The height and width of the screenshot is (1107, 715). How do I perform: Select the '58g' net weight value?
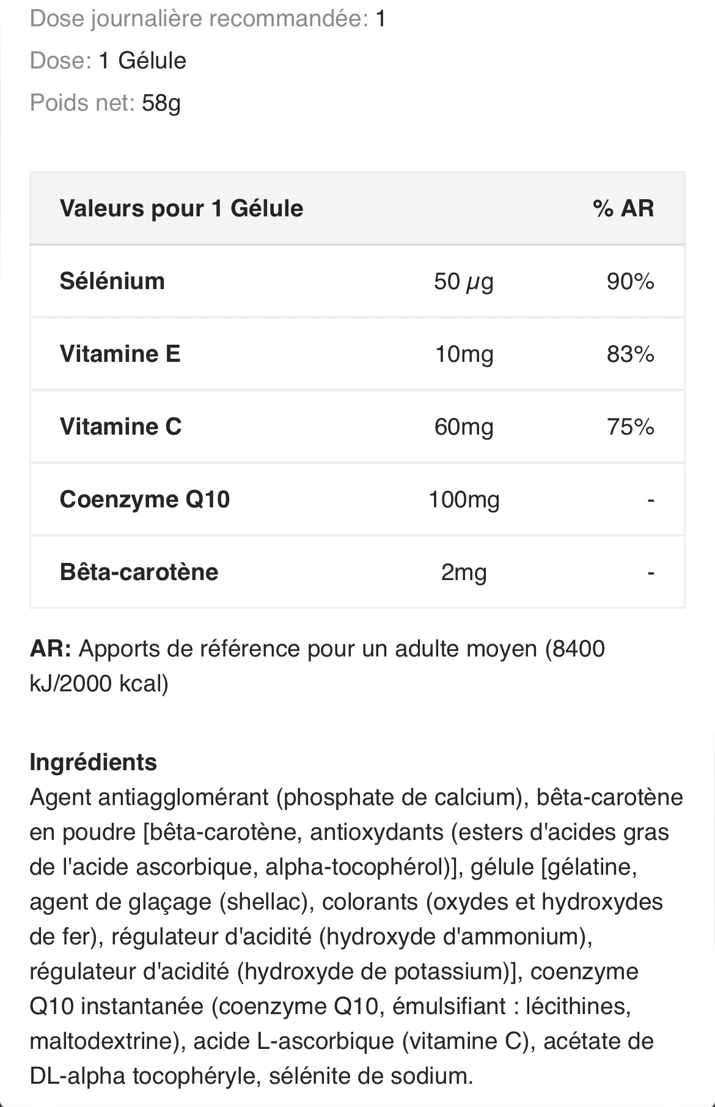click(x=161, y=103)
